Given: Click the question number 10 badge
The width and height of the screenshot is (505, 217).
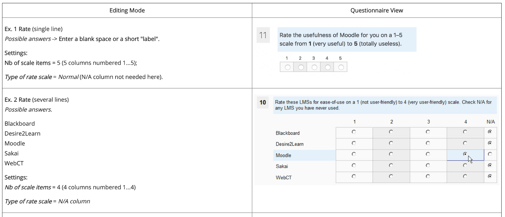Looking at the screenshot, I should (x=262, y=103).
